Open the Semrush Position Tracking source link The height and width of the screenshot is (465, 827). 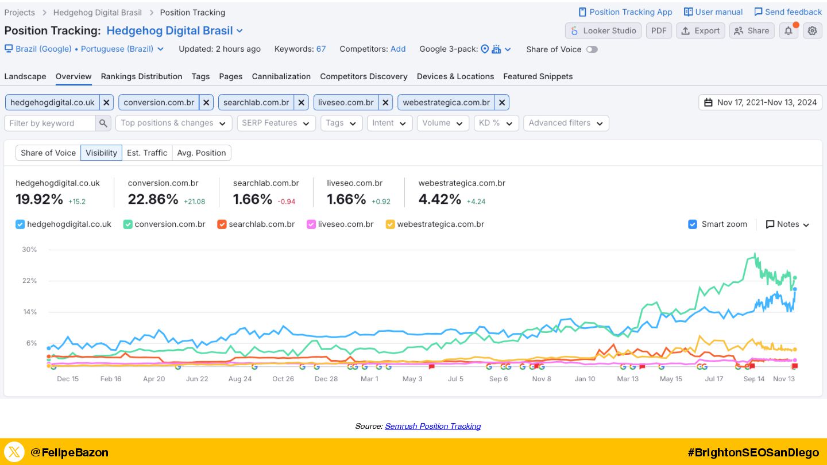tap(432, 426)
